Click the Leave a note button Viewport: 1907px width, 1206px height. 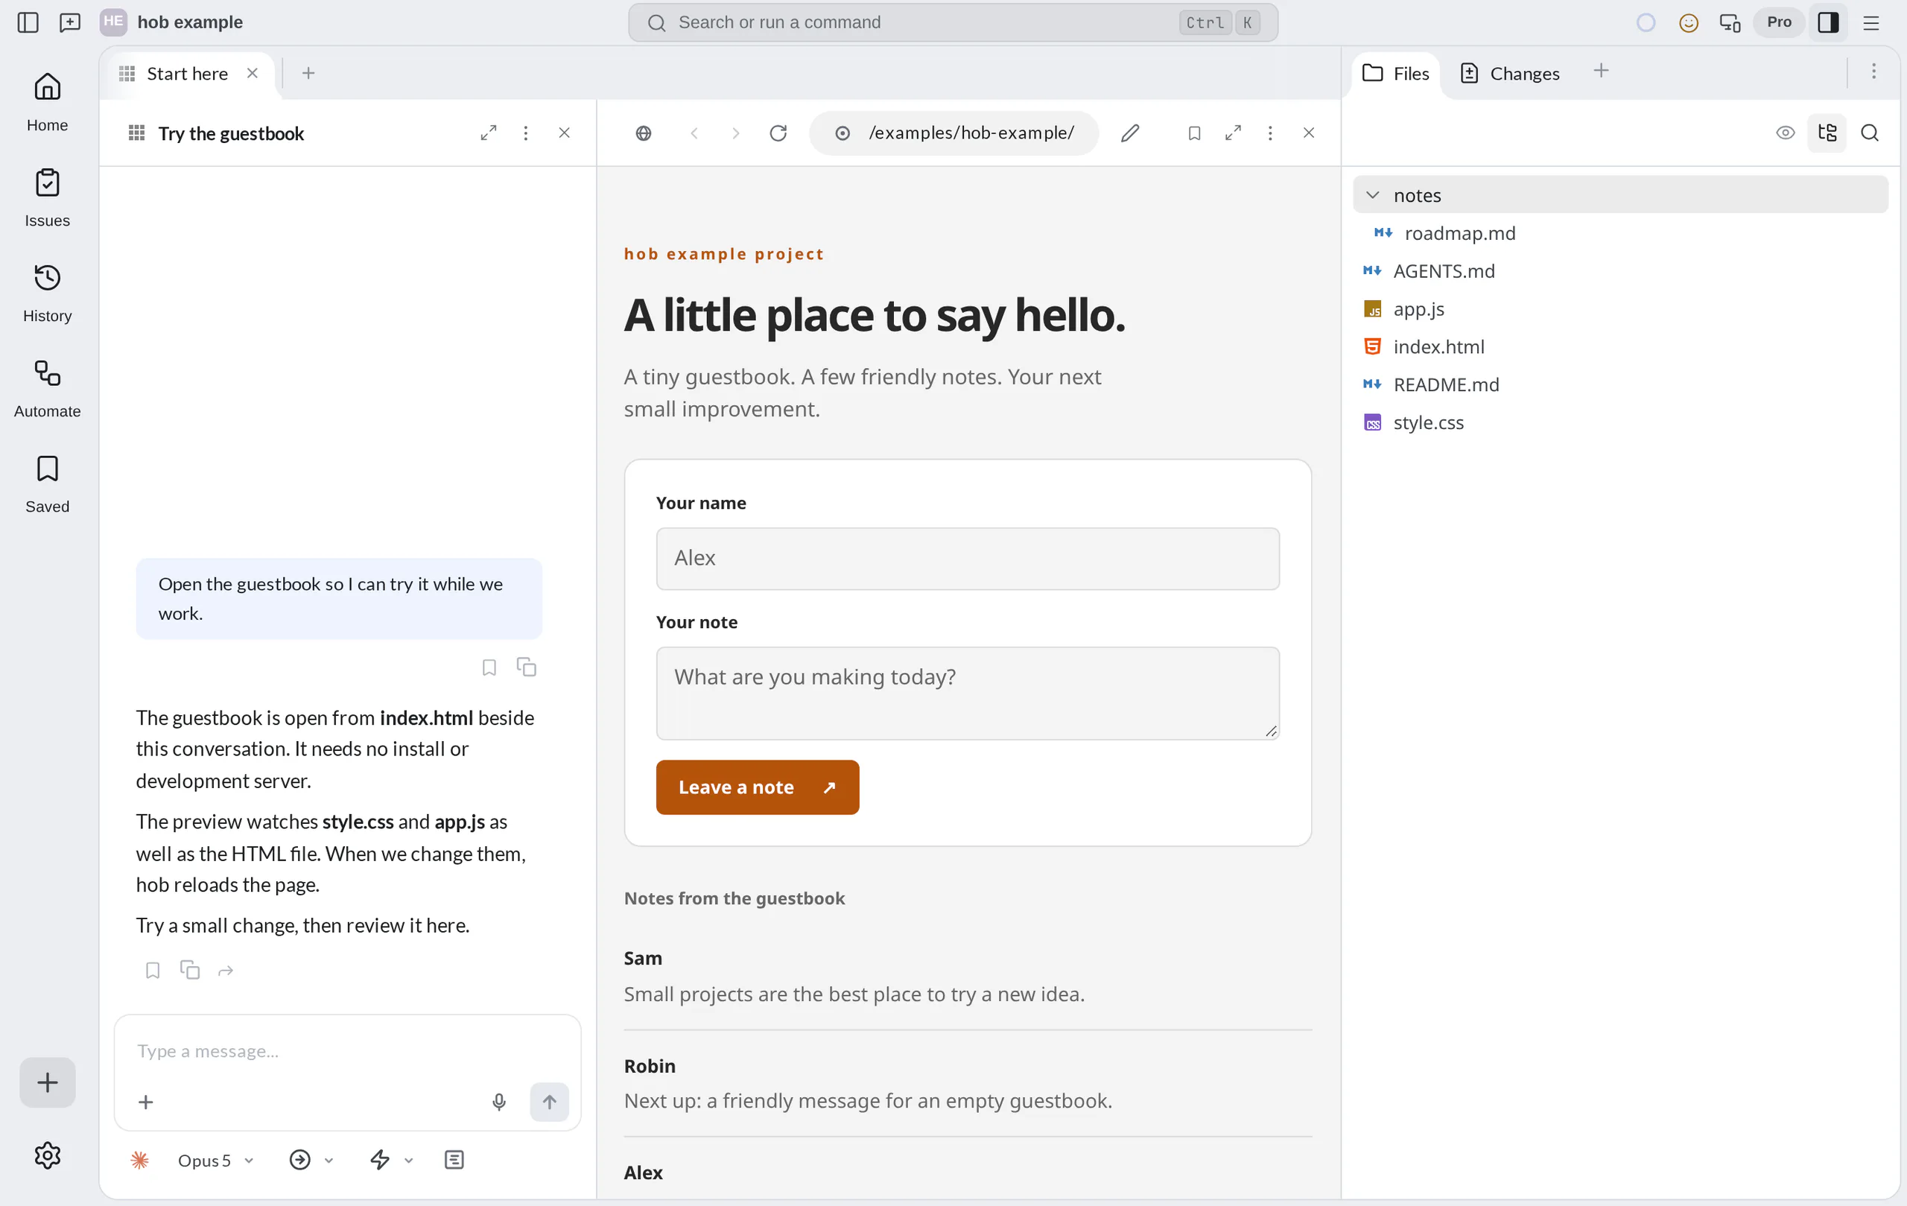coord(757,787)
